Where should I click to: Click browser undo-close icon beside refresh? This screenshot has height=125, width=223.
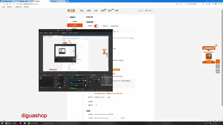tap(10, 4)
